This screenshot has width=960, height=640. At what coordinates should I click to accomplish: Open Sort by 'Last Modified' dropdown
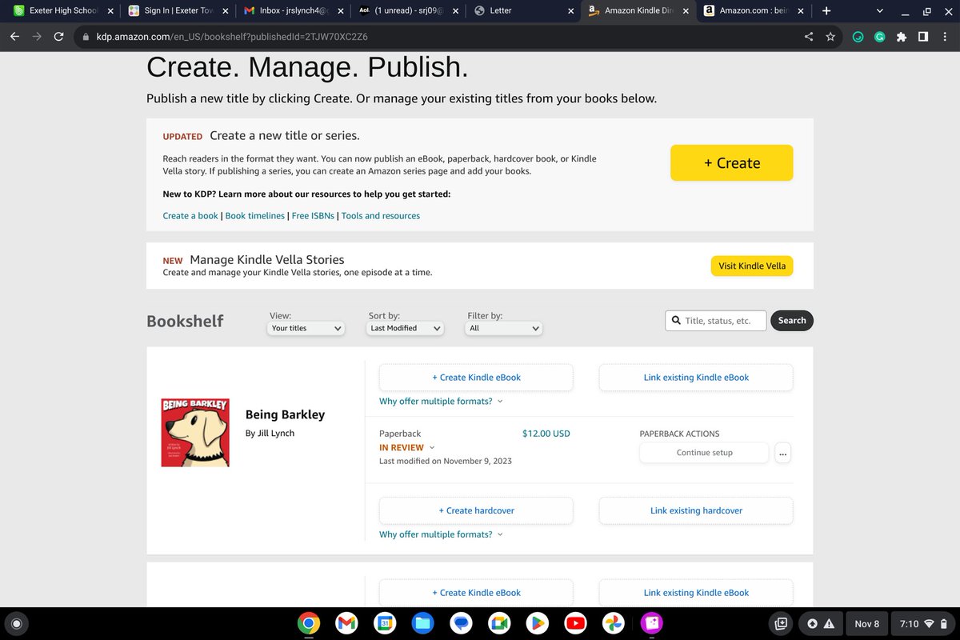tap(406, 328)
